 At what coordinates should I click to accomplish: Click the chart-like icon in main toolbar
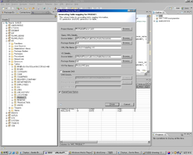56,9
